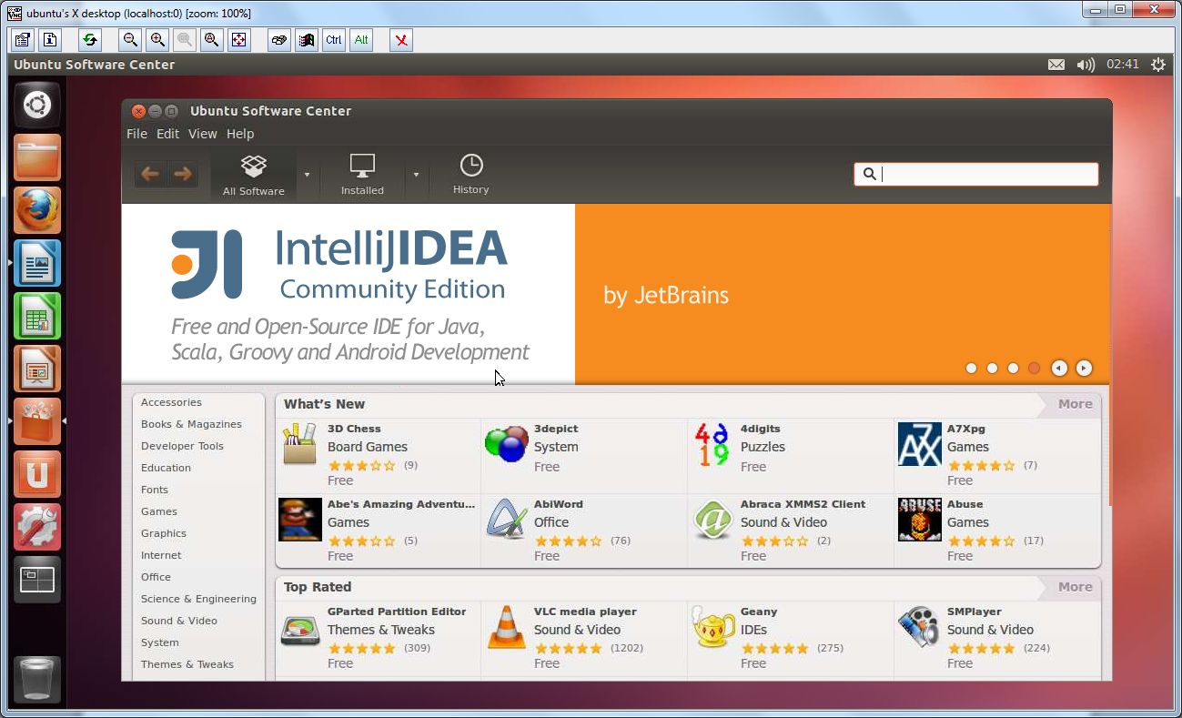Open the AbiWord app icon
The image size is (1182, 718).
[506, 520]
